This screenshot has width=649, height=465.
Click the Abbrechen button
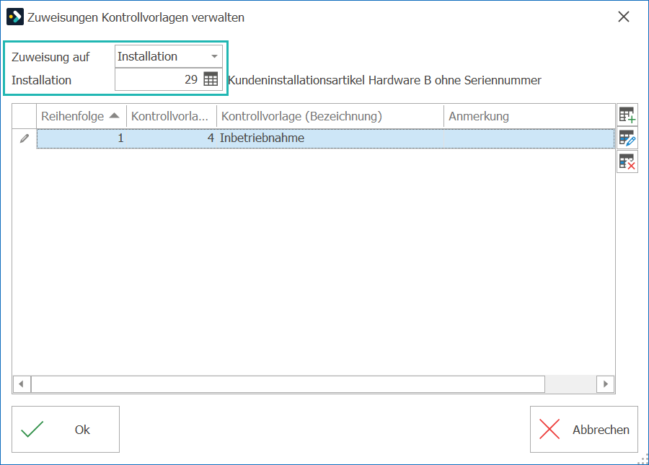point(583,430)
